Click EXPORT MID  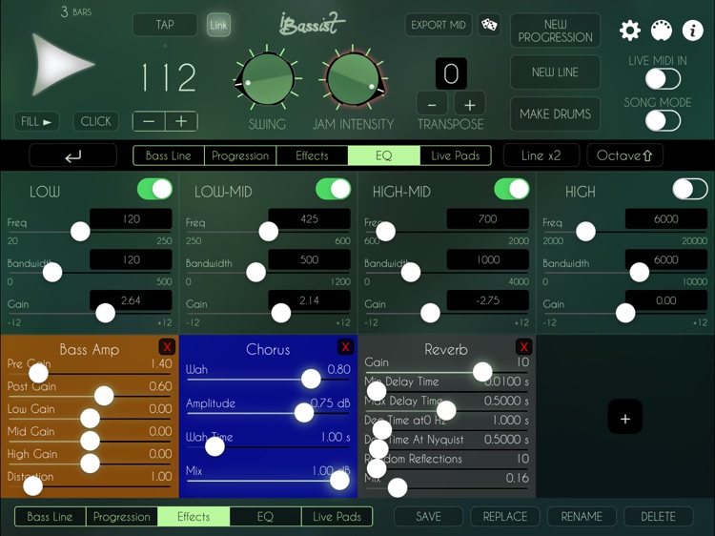[439, 25]
